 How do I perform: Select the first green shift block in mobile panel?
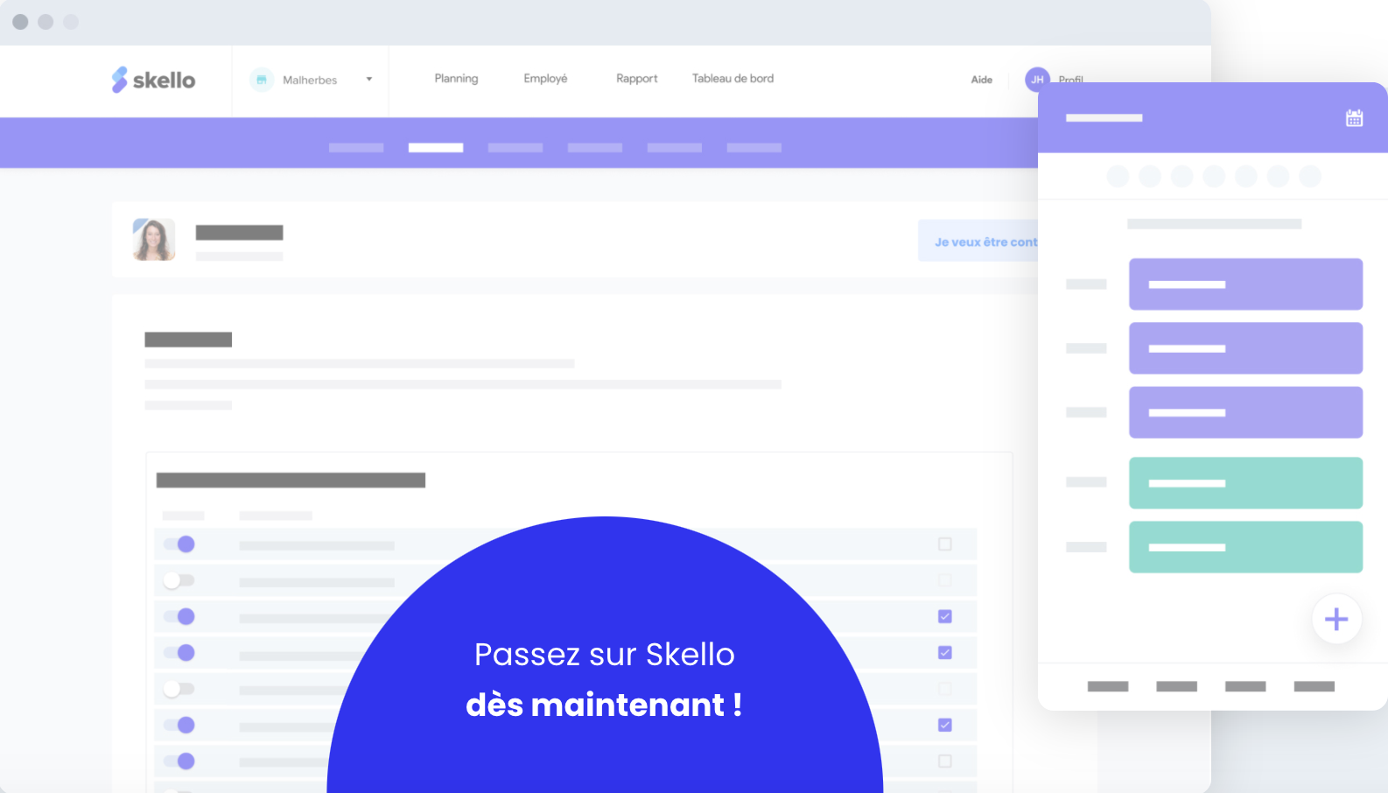click(1245, 483)
